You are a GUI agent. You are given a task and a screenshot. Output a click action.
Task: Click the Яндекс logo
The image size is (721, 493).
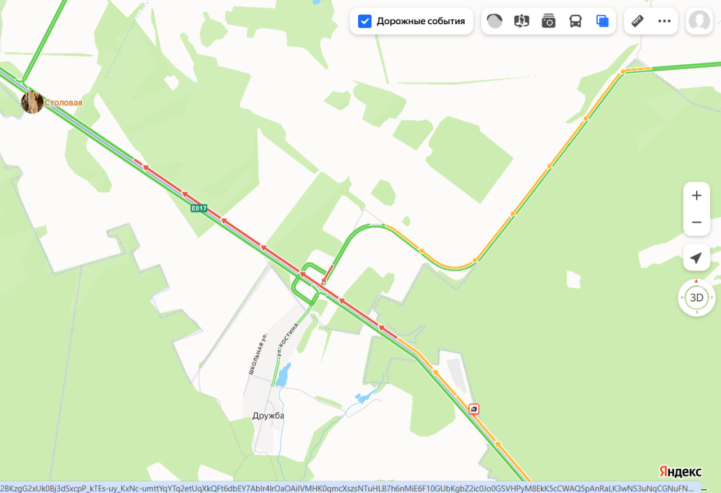tap(680, 472)
